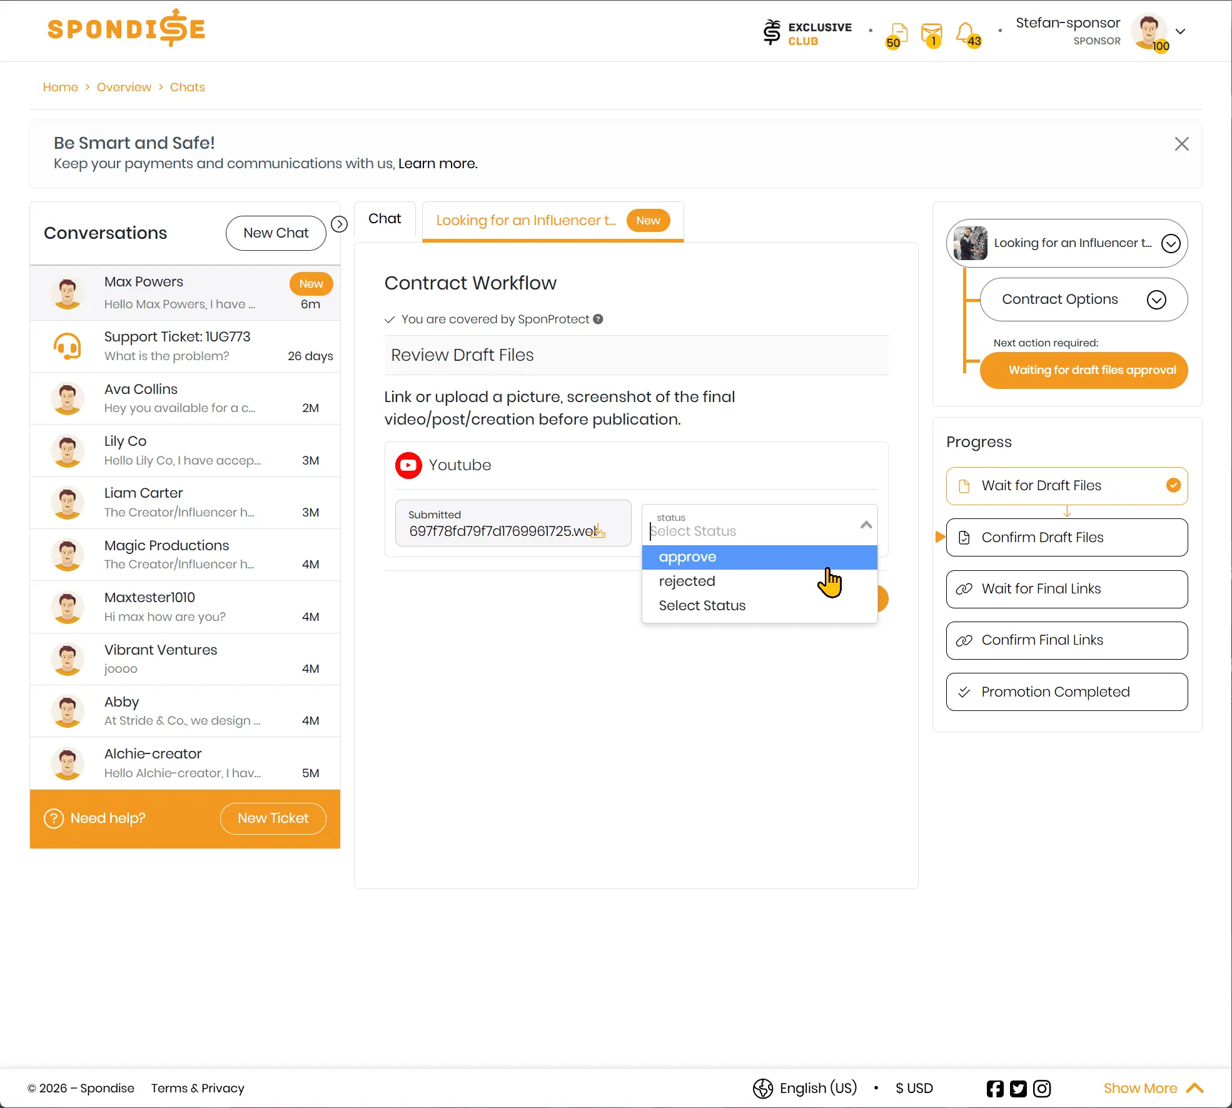Select Wait for Final Links step
This screenshot has width=1232, height=1108.
[x=1067, y=589]
